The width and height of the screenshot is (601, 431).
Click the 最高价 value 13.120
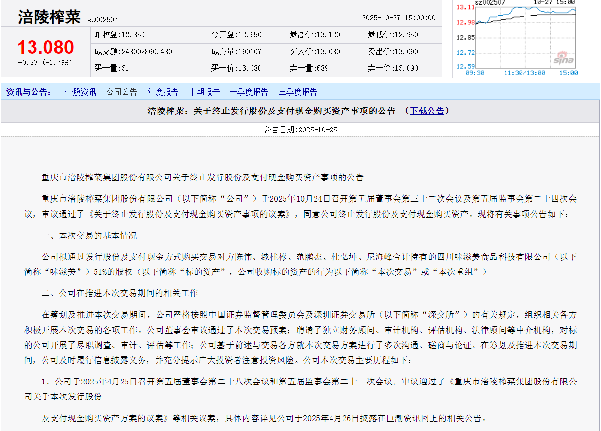(x=328, y=34)
